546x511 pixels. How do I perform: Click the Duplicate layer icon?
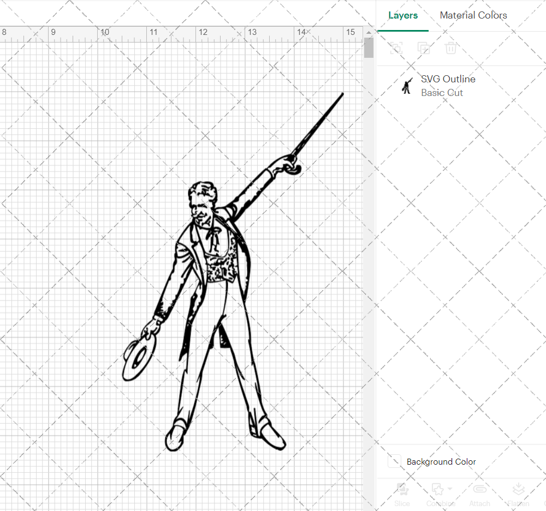click(424, 48)
